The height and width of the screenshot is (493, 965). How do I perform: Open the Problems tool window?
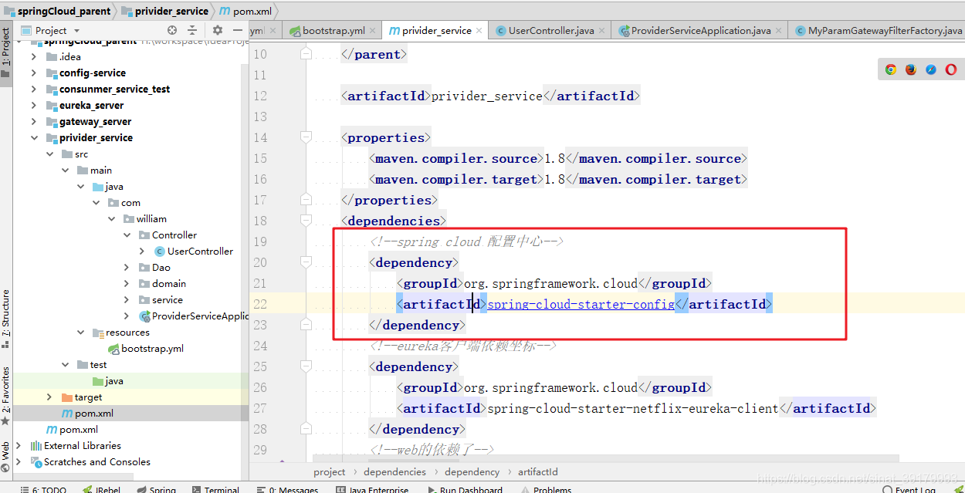point(546,489)
